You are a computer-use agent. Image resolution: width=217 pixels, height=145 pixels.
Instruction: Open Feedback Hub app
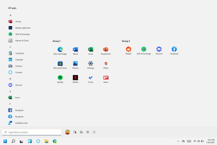pos(18,123)
